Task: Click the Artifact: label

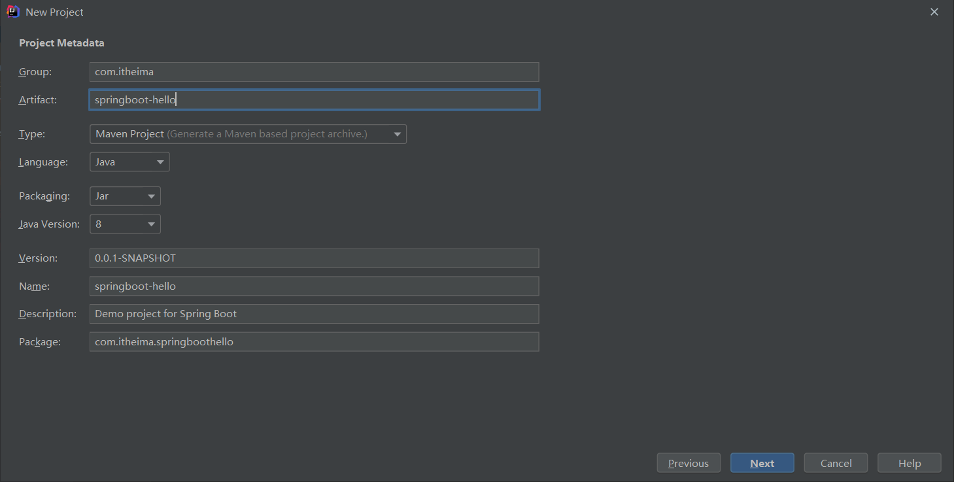Action: click(38, 100)
